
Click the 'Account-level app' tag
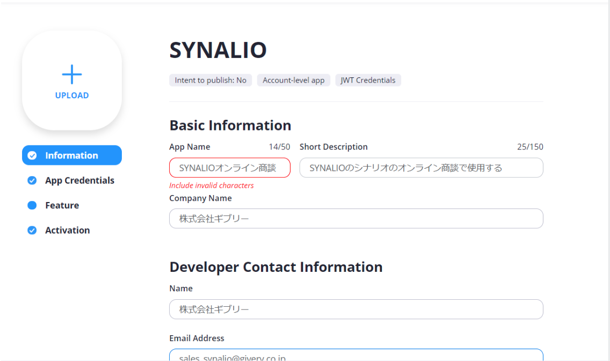click(x=294, y=80)
